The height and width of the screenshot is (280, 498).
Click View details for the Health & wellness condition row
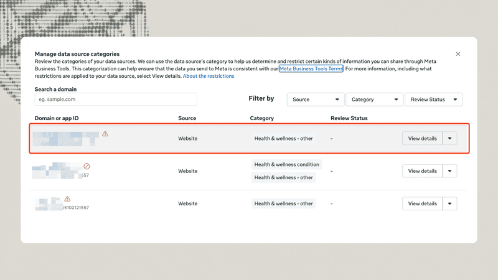(422, 170)
